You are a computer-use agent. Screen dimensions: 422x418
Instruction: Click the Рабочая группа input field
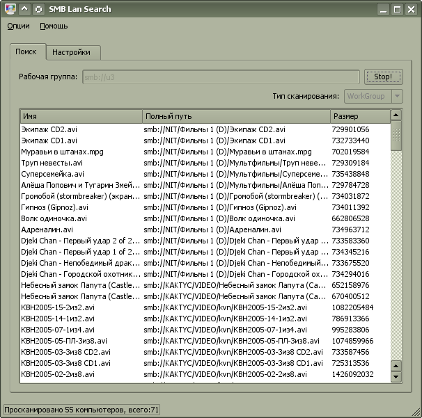pos(221,77)
